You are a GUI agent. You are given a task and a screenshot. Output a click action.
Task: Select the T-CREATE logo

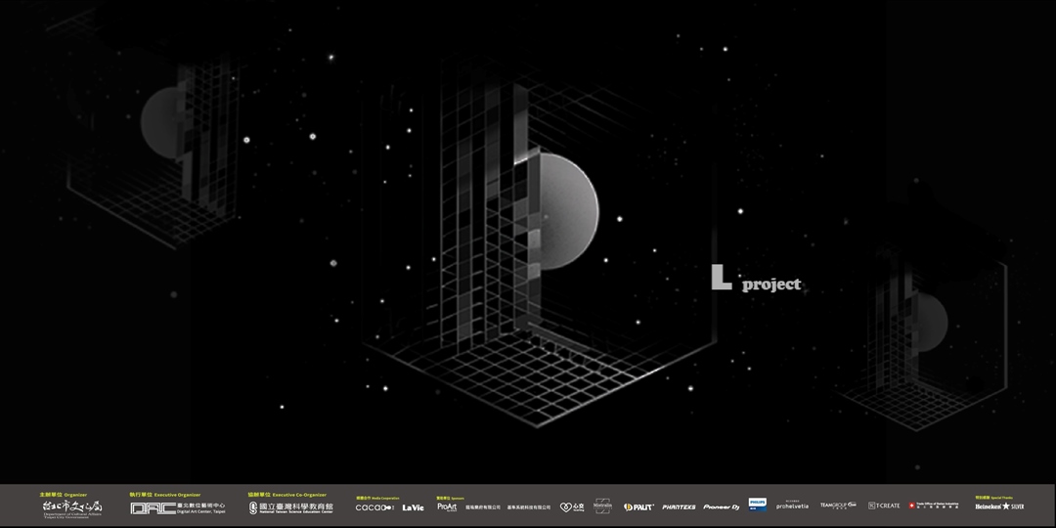884,506
